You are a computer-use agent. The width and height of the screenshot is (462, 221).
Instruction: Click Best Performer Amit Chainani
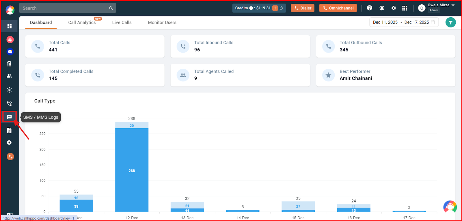point(386,75)
